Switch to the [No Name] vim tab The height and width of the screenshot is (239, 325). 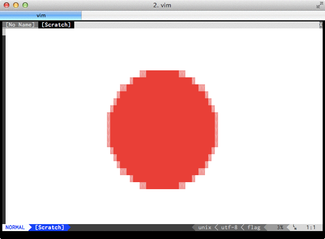tap(20, 25)
